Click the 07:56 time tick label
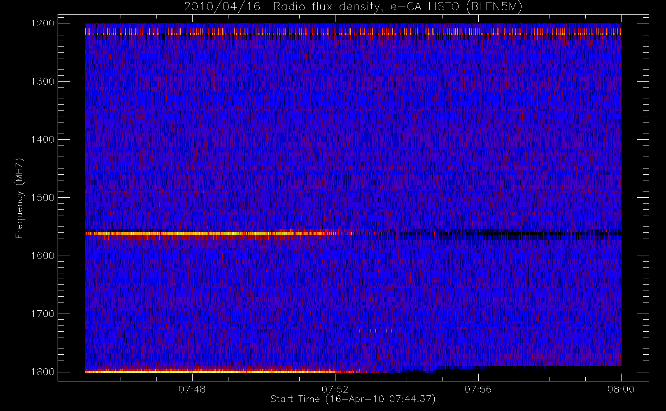The width and height of the screenshot is (666, 411). click(478, 389)
